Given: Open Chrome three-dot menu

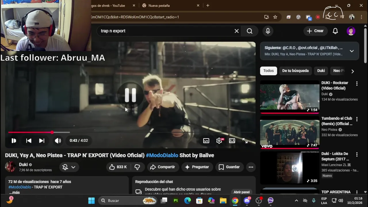Looking at the screenshot, I should pyautogui.click(x=361, y=17).
